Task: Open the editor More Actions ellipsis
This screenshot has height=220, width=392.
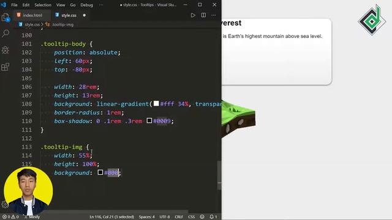Action: click(214, 15)
